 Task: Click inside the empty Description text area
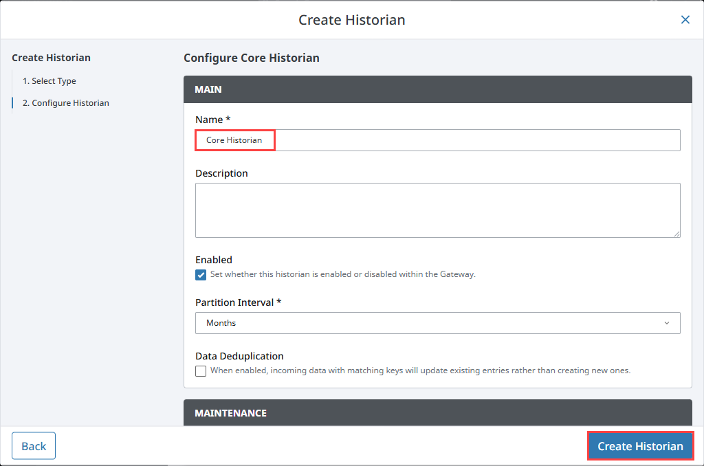pos(437,210)
